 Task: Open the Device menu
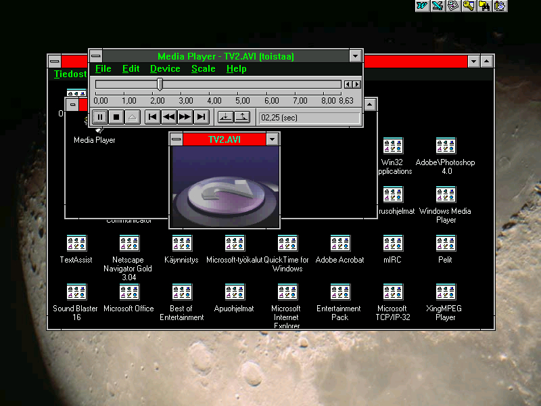click(x=165, y=68)
